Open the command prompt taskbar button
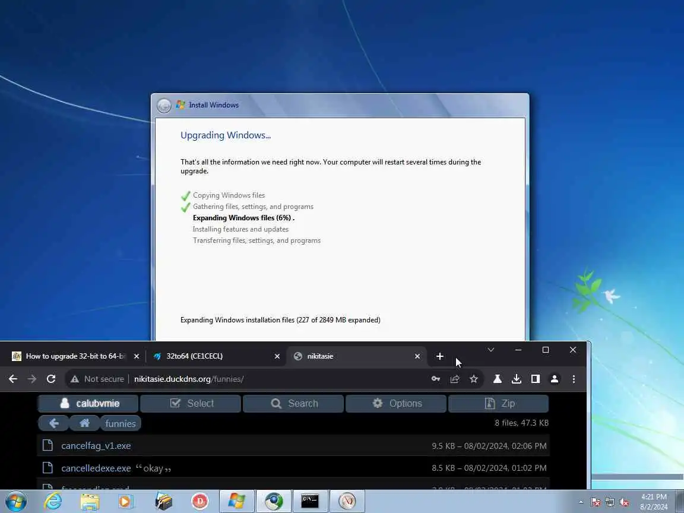Viewport: 684px width, 513px height. (310, 501)
